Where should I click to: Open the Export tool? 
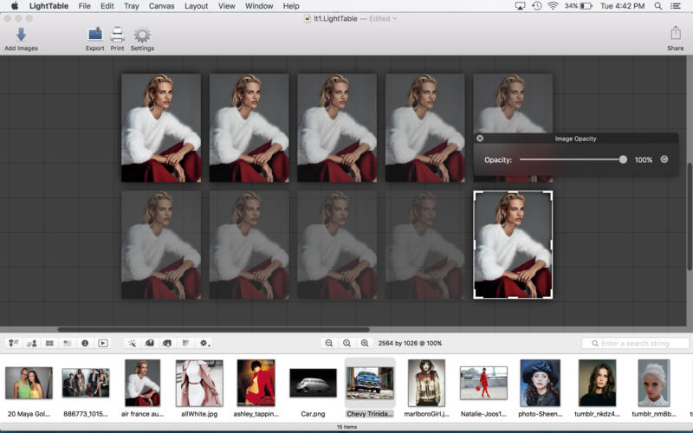[x=94, y=35]
